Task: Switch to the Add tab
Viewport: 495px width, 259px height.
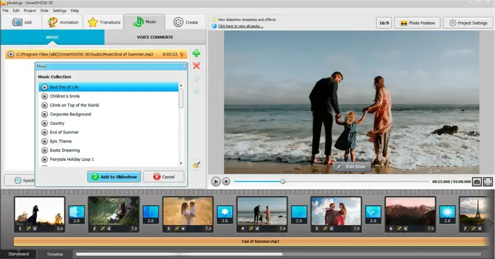Action: point(22,23)
